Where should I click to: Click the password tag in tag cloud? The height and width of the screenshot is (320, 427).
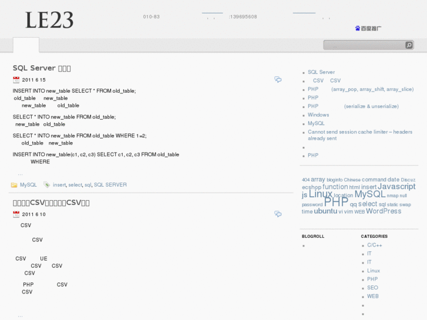[312, 204]
